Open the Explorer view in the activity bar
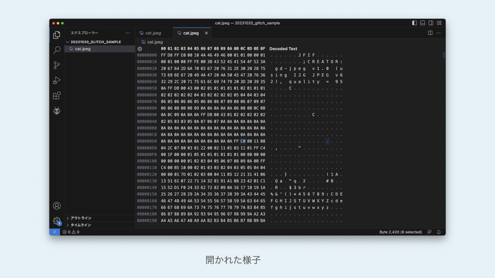Screen dimensions: 495x278 point(57,35)
